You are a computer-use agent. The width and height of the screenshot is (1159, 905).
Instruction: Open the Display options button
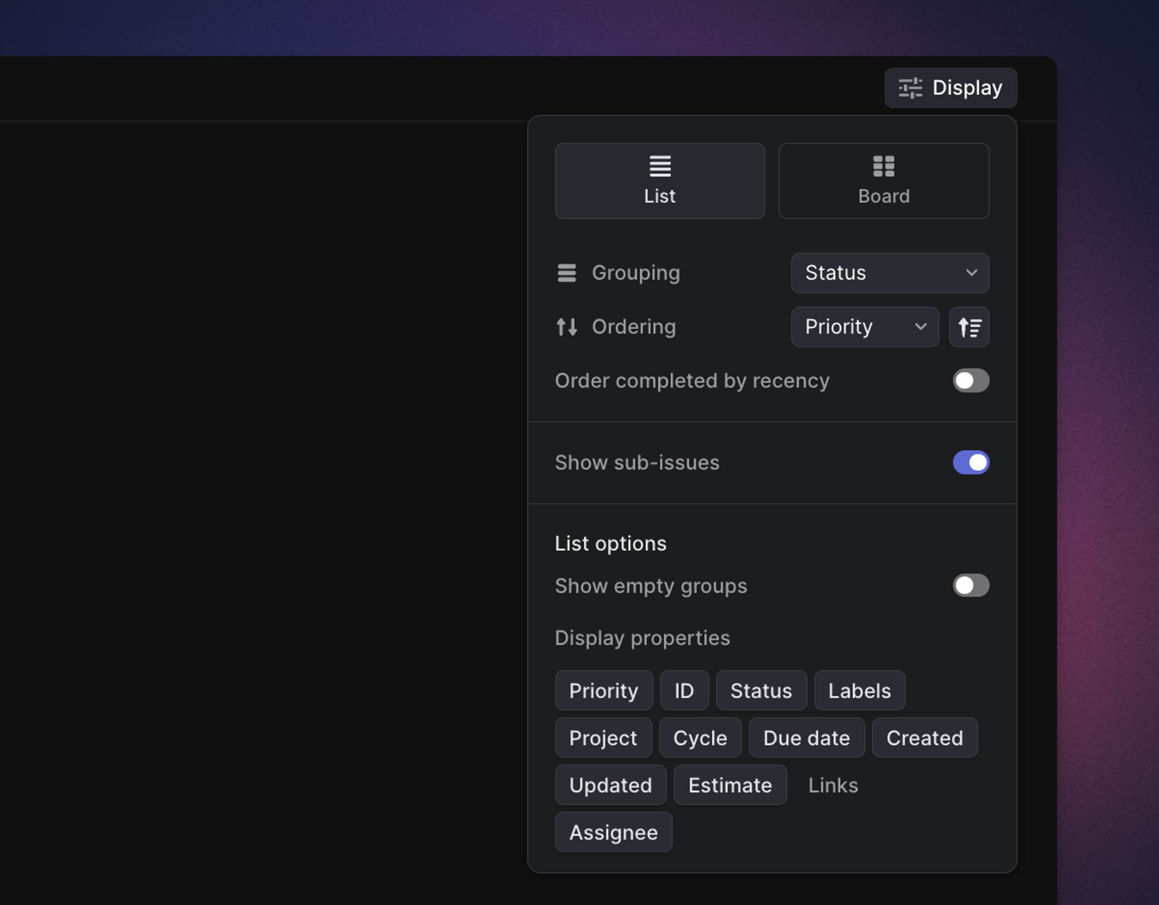pyautogui.click(x=951, y=88)
